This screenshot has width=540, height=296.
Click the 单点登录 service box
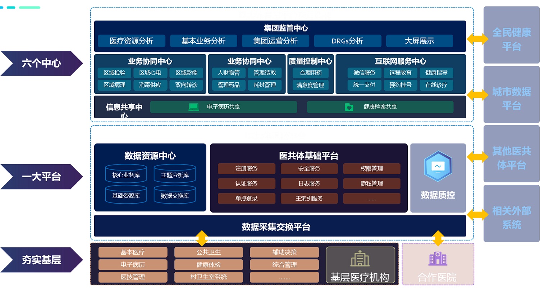tap(246, 198)
